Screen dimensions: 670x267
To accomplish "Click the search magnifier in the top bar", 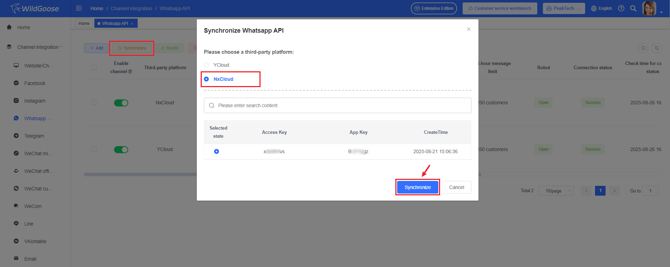I will tap(633, 8).
